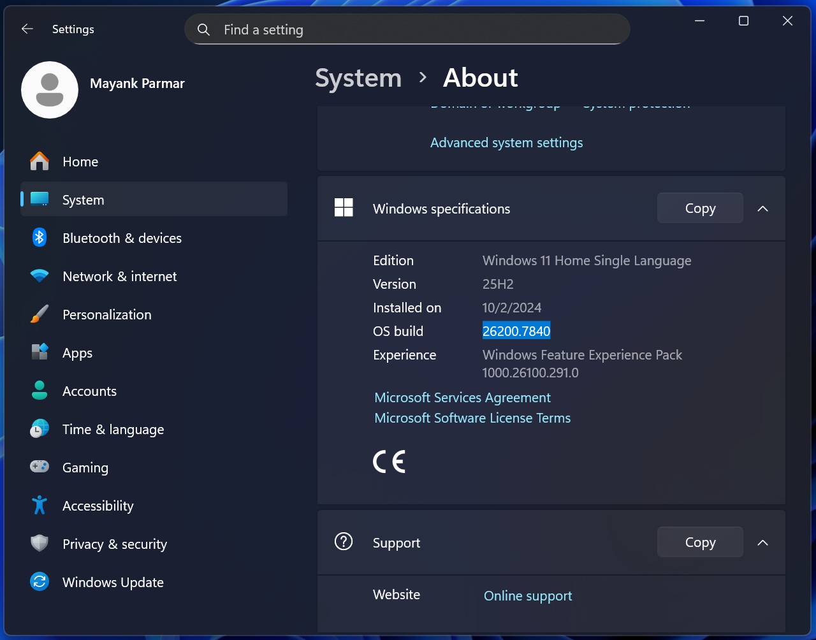
Task: Collapse the Support section
Action: (763, 542)
